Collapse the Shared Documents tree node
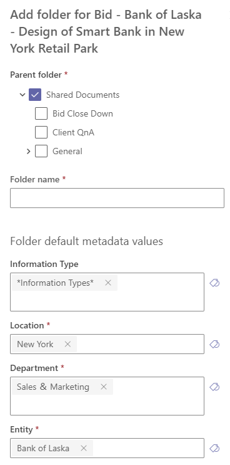 point(22,95)
